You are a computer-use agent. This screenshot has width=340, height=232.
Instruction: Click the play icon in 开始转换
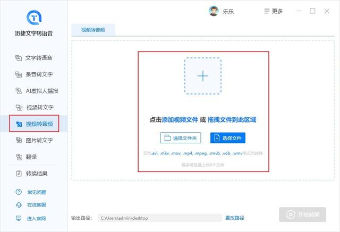click(291, 214)
